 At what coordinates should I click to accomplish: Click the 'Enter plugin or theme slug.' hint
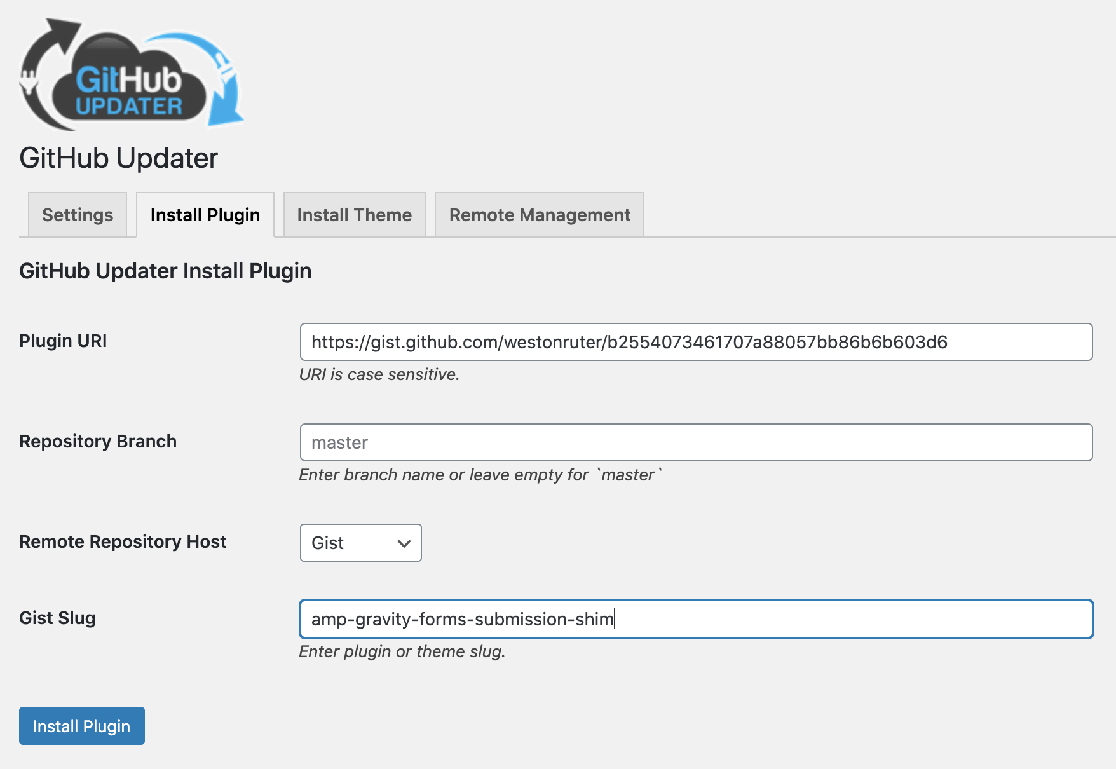402,651
